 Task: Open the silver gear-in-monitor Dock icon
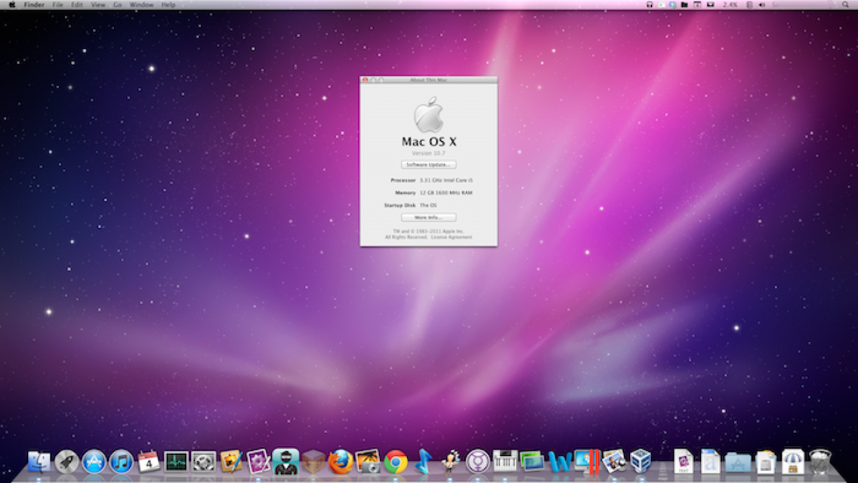[x=203, y=462]
